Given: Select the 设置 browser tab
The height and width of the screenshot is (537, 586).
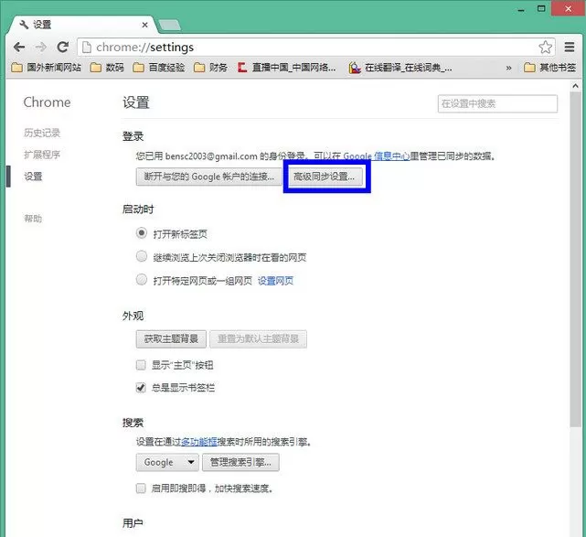Looking at the screenshot, I should (x=81, y=25).
